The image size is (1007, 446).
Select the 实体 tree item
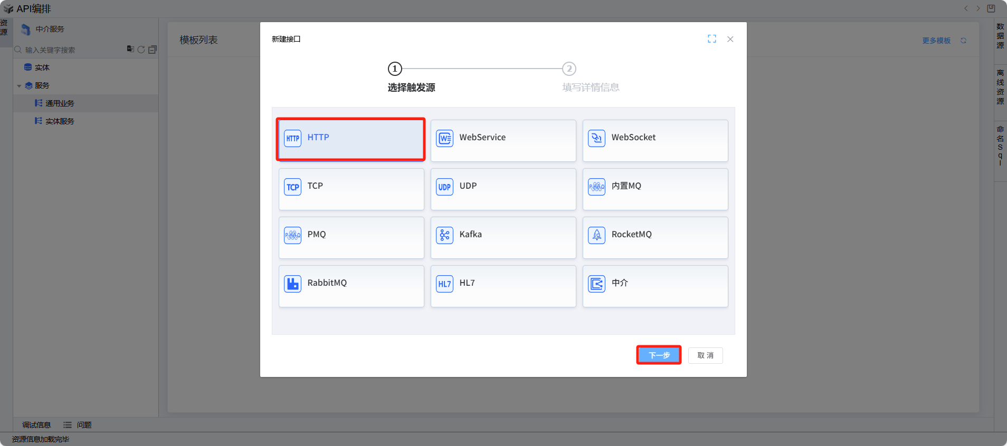point(42,67)
